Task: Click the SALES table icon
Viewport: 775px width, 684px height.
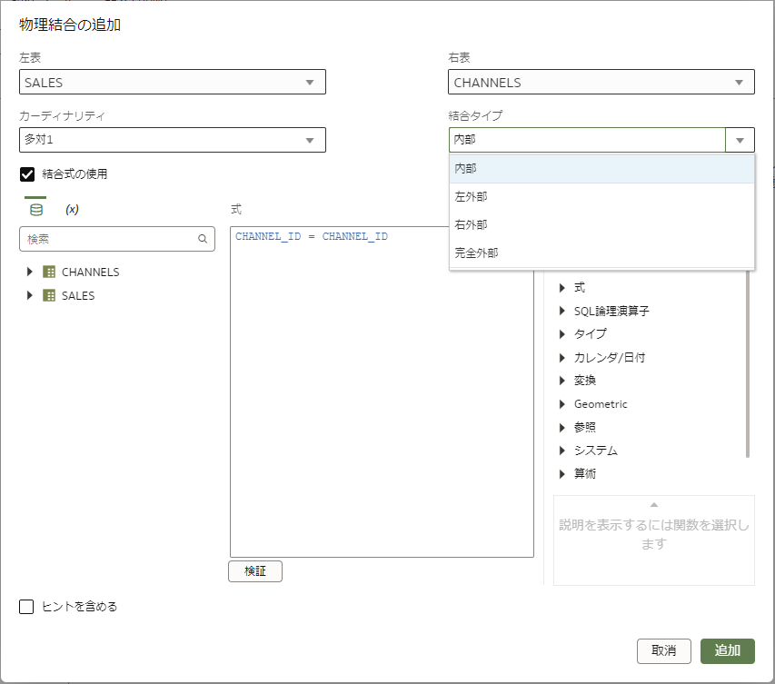Action: click(49, 295)
